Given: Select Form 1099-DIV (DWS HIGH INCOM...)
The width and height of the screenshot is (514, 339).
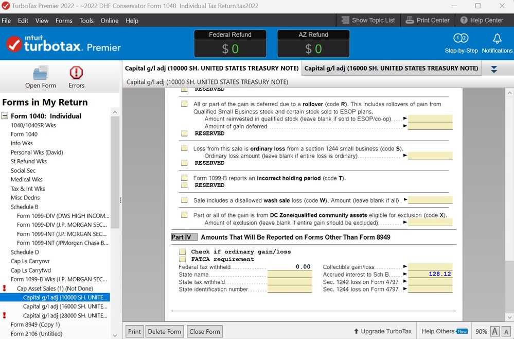Looking at the screenshot, I should coord(63,215).
